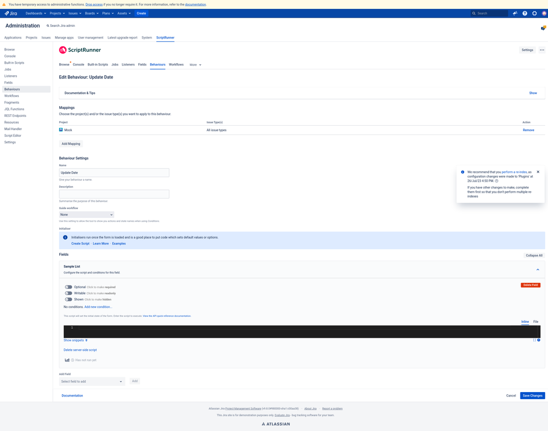The width and height of the screenshot is (548, 431).
Task: Click the script editor help icon
Action: pyautogui.click(x=539, y=340)
